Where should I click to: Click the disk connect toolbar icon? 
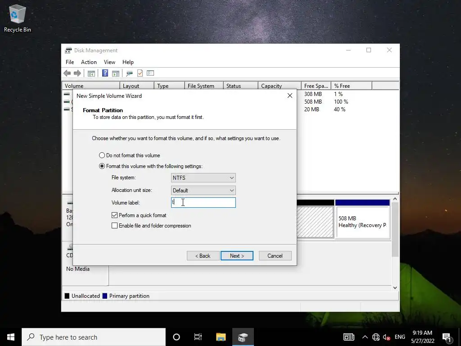129,73
